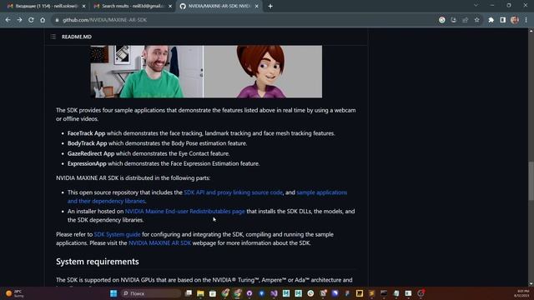This screenshot has height=300, width=534.
Task: Switch to the Search results Gmail tab
Action: pyautogui.click(x=133, y=6)
